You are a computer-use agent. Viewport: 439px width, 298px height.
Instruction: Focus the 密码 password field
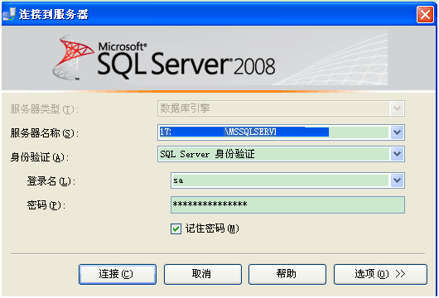(287, 204)
